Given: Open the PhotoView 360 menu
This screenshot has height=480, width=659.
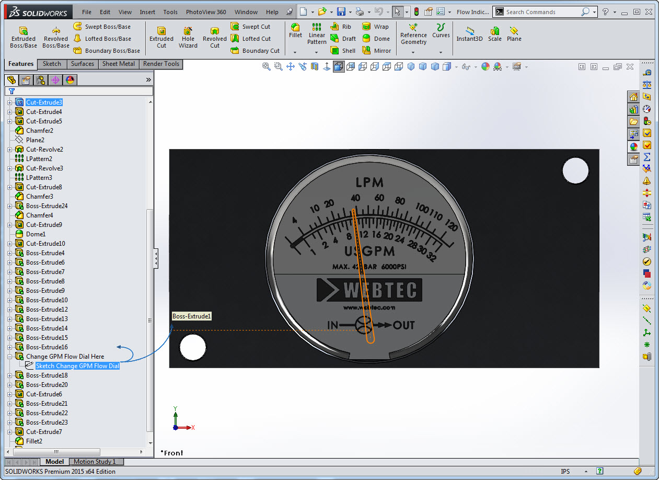Looking at the screenshot, I should pos(206,12).
